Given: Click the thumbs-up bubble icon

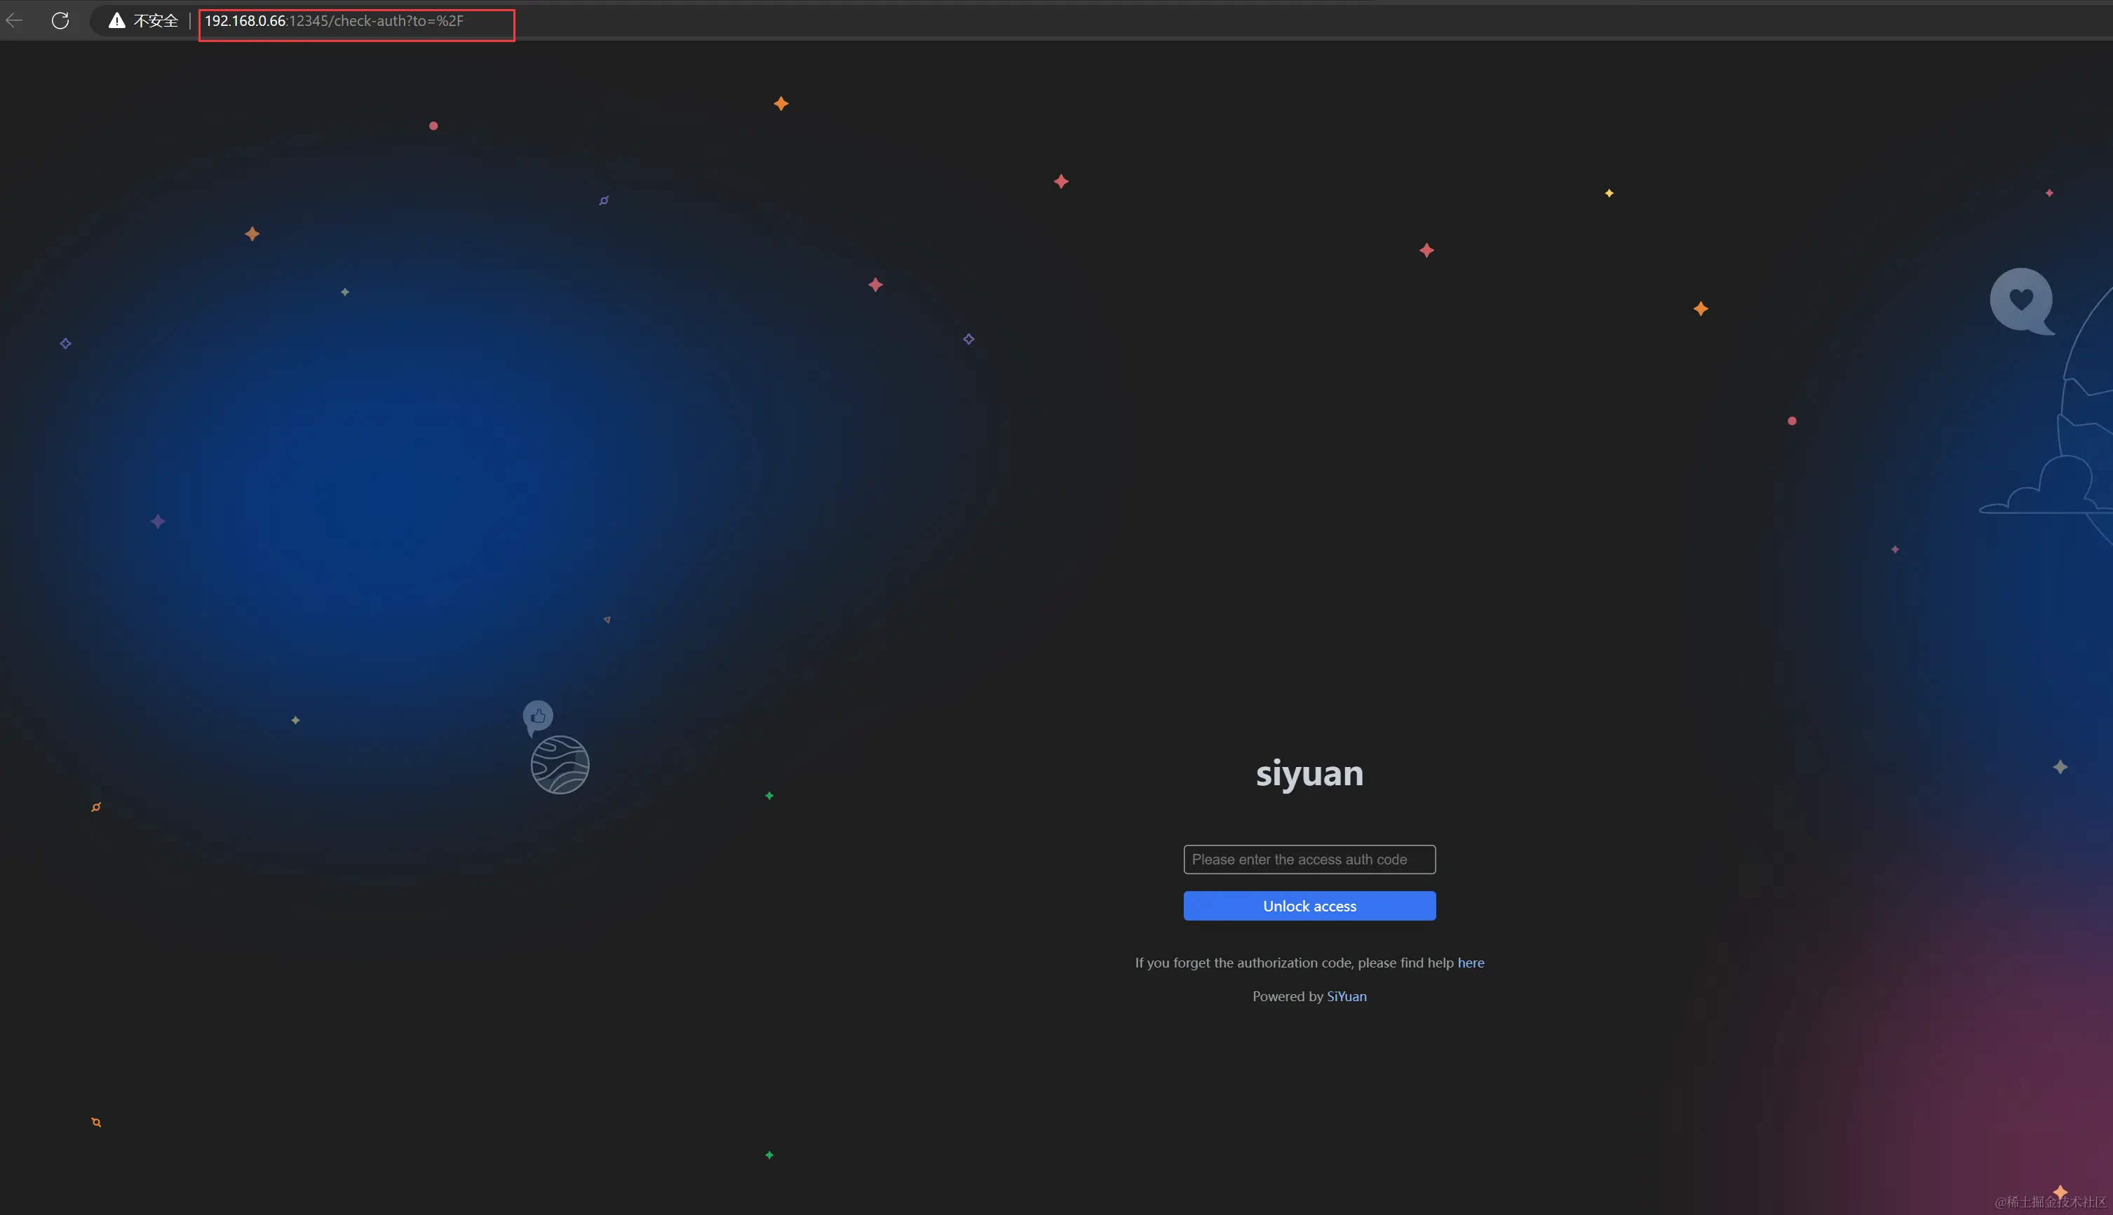Looking at the screenshot, I should point(539,716).
